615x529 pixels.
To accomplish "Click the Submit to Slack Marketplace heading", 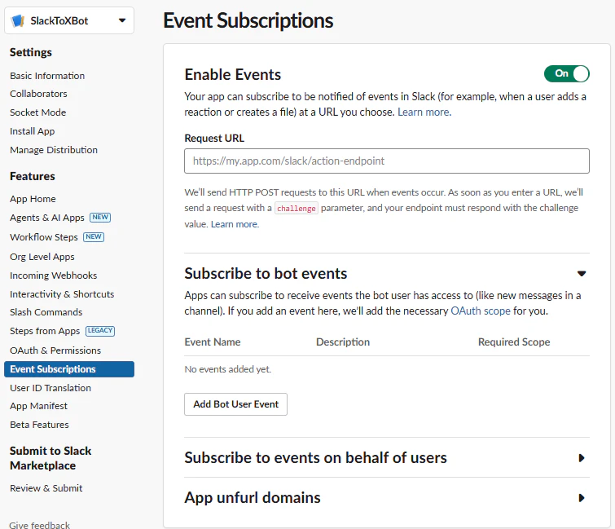I will point(51,458).
